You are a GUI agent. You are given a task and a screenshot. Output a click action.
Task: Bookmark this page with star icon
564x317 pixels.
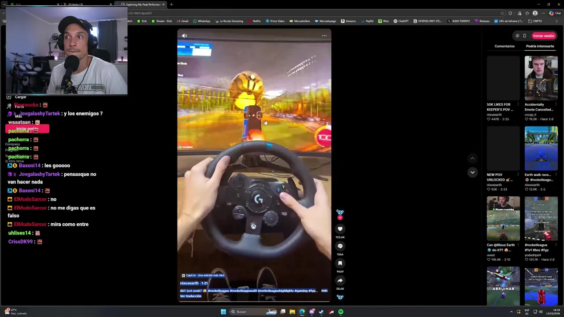click(502, 13)
